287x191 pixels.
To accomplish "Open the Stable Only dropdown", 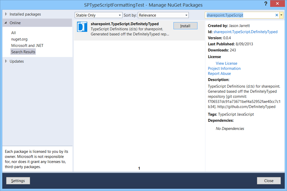I will (98, 15).
